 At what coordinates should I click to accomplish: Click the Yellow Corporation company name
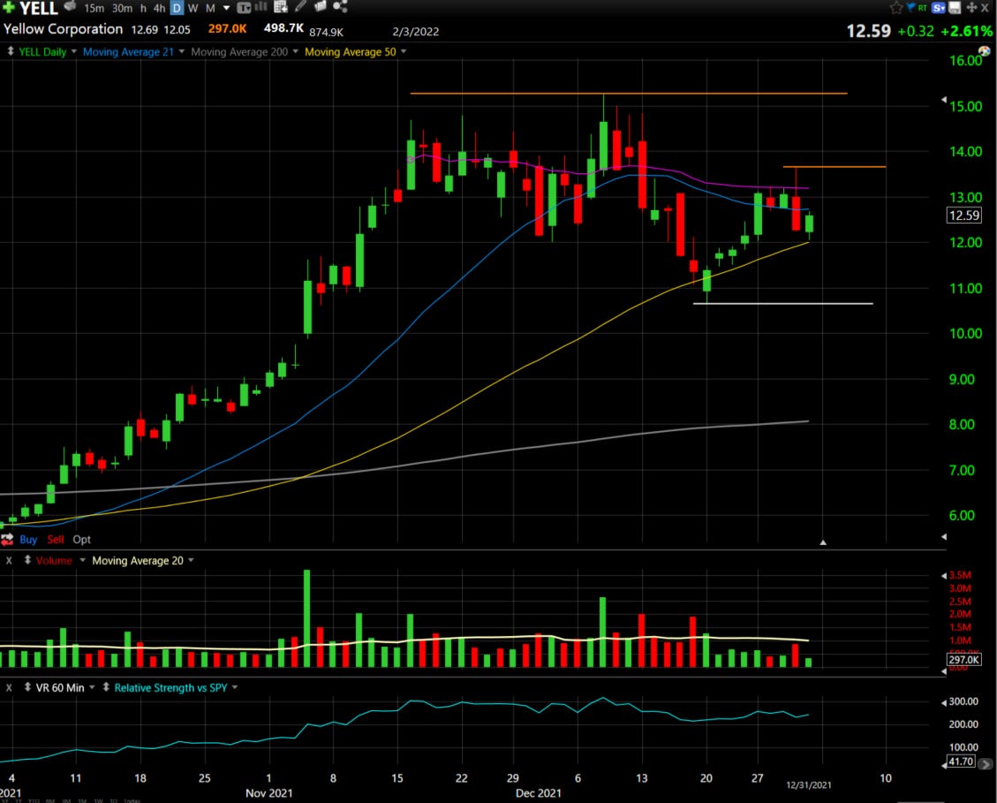[x=63, y=29]
